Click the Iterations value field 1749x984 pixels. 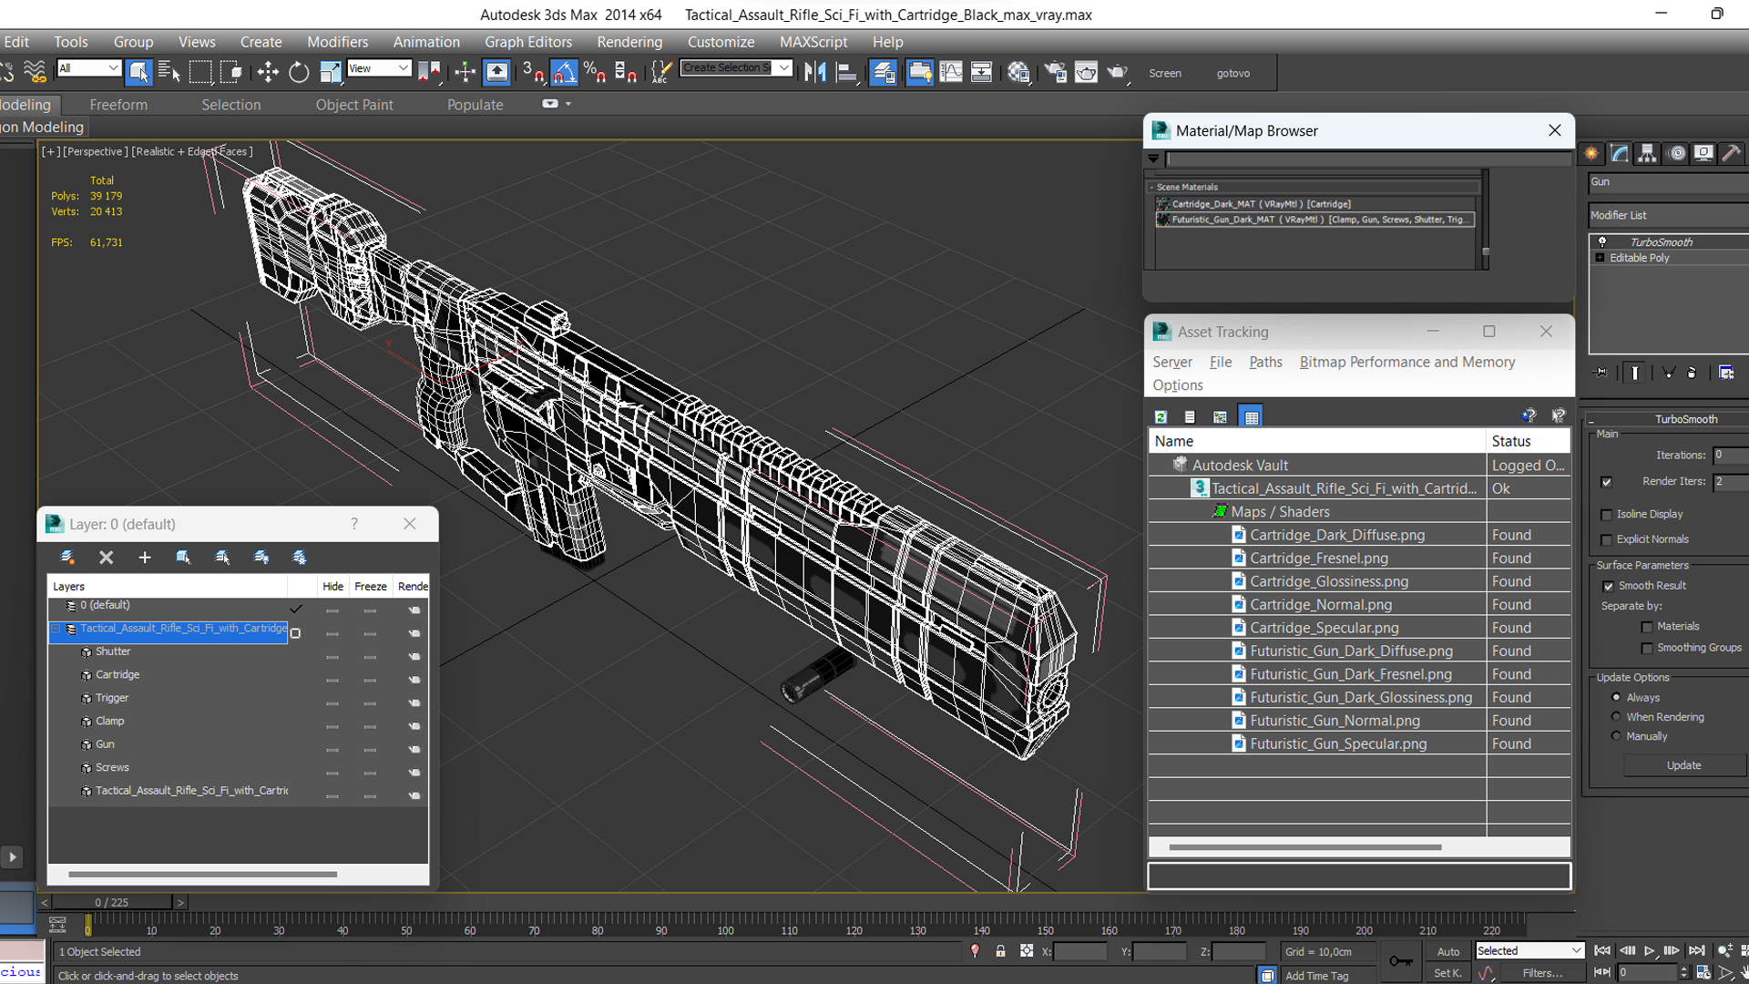1730,455
